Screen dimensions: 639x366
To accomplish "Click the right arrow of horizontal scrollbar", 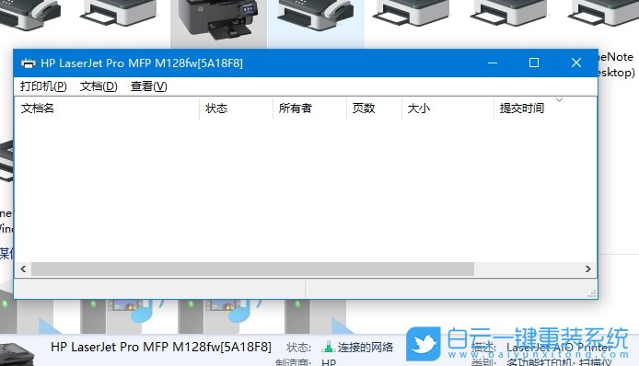I will 588,269.
